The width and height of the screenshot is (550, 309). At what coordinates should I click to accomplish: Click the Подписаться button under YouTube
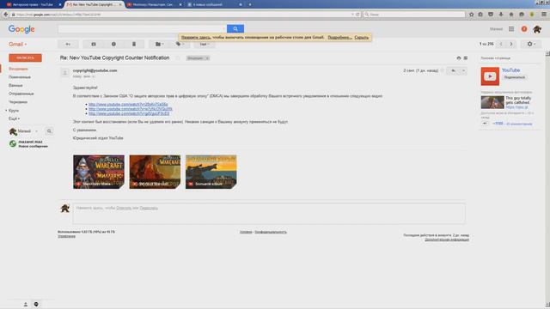point(514,77)
